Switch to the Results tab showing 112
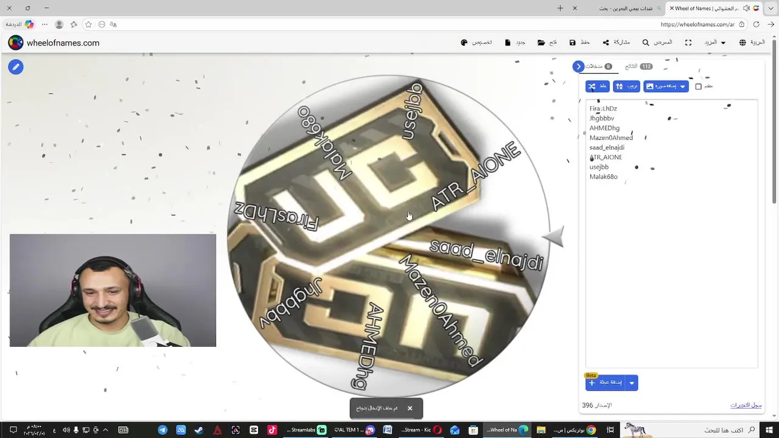Screen dimensions: 779x438 coord(638,66)
